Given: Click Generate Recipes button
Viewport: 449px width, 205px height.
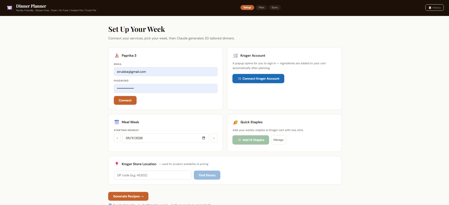Looking at the screenshot, I should click(128, 196).
